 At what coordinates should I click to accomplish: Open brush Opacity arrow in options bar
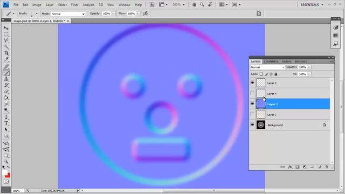[113, 13]
